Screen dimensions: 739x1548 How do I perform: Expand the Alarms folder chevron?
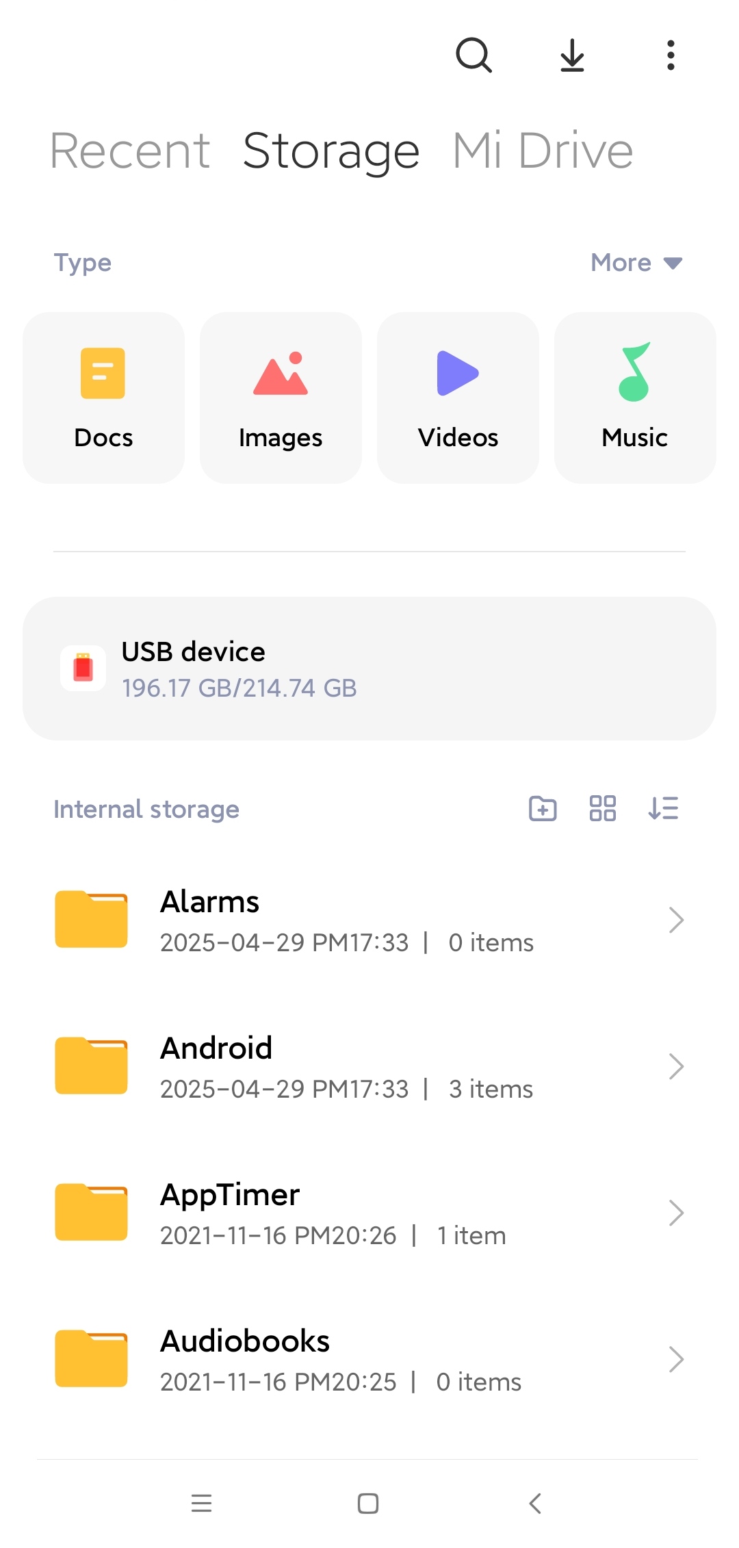pos(676,920)
